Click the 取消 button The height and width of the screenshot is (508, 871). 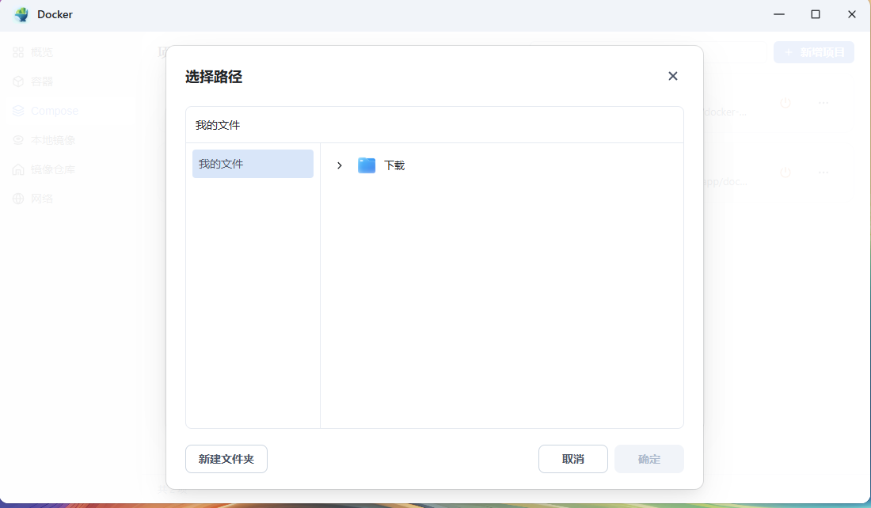[572, 459]
